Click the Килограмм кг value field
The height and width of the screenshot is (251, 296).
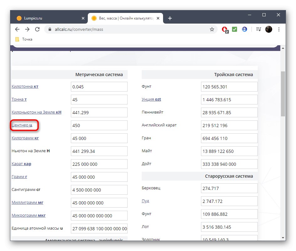(x=99, y=138)
